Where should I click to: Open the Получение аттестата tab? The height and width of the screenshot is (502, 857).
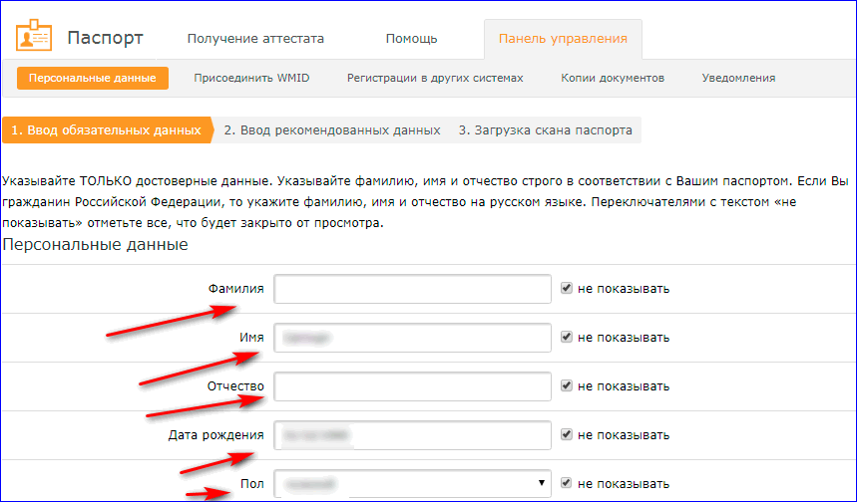click(x=255, y=39)
